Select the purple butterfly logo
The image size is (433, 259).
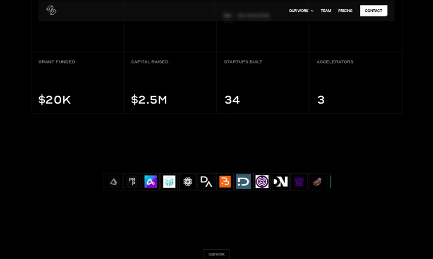pos(299,182)
